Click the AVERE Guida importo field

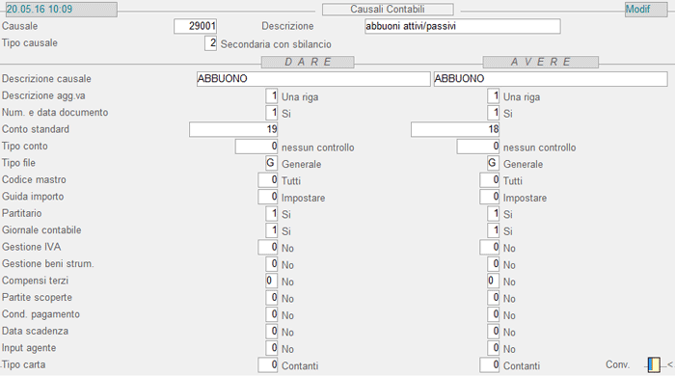[490, 197]
